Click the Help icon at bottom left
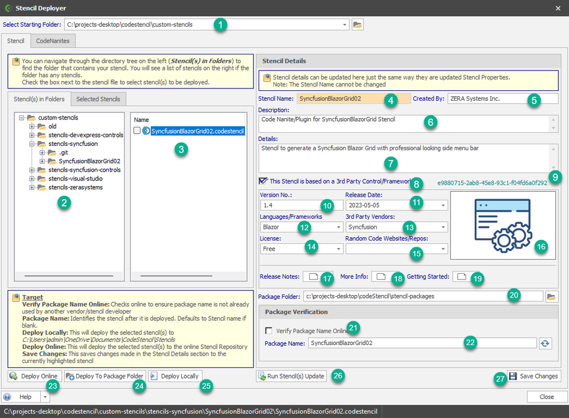Image resolution: width=569 pixels, height=418 pixels. [7, 396]
